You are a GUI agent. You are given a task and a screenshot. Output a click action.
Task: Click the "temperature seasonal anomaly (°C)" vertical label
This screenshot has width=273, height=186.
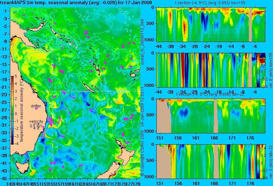click(22, 110)
